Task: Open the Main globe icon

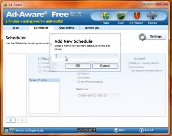Action: [106, 16]
